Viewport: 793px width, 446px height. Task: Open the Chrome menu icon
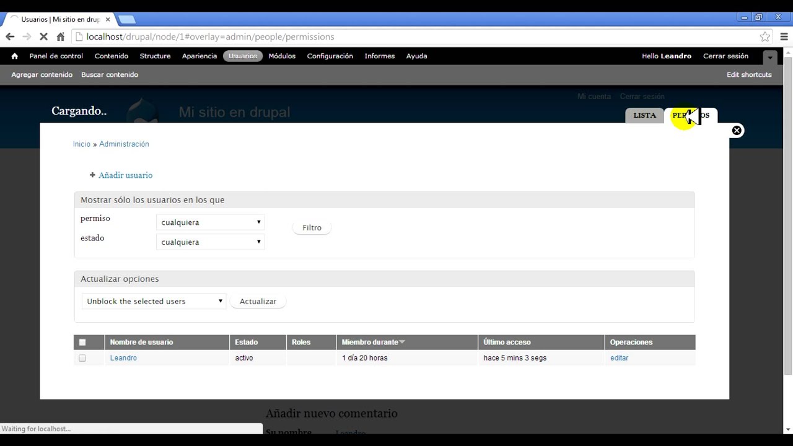pos(784,37)
